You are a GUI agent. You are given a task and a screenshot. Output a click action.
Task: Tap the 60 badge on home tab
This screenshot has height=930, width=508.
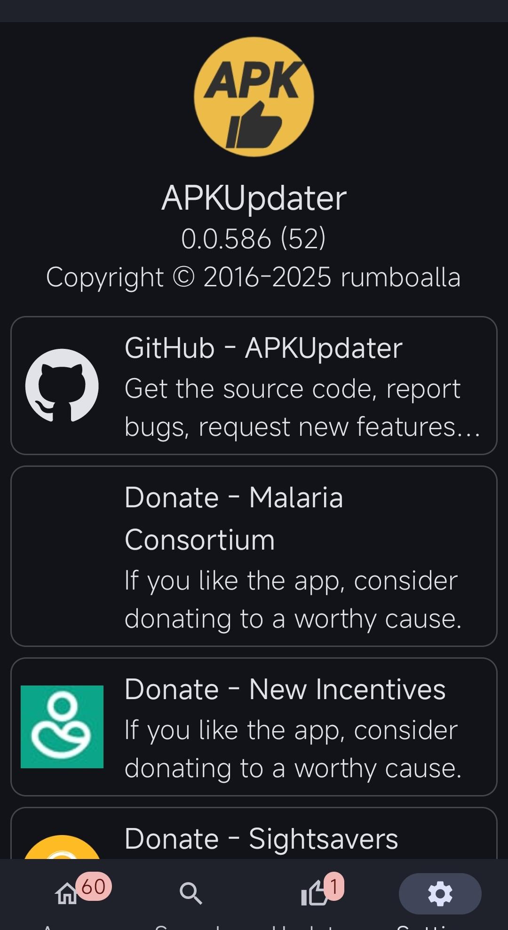pos(93,887)
